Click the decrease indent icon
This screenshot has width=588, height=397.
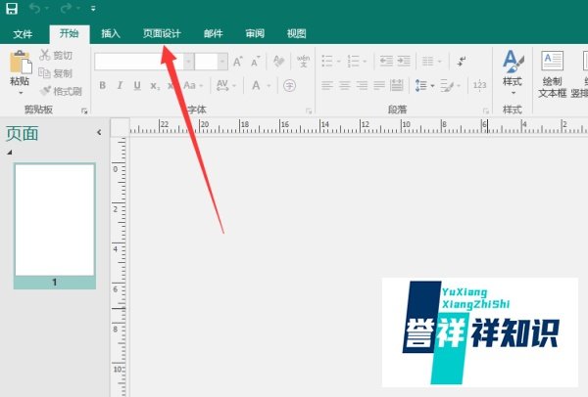[386, 61]
